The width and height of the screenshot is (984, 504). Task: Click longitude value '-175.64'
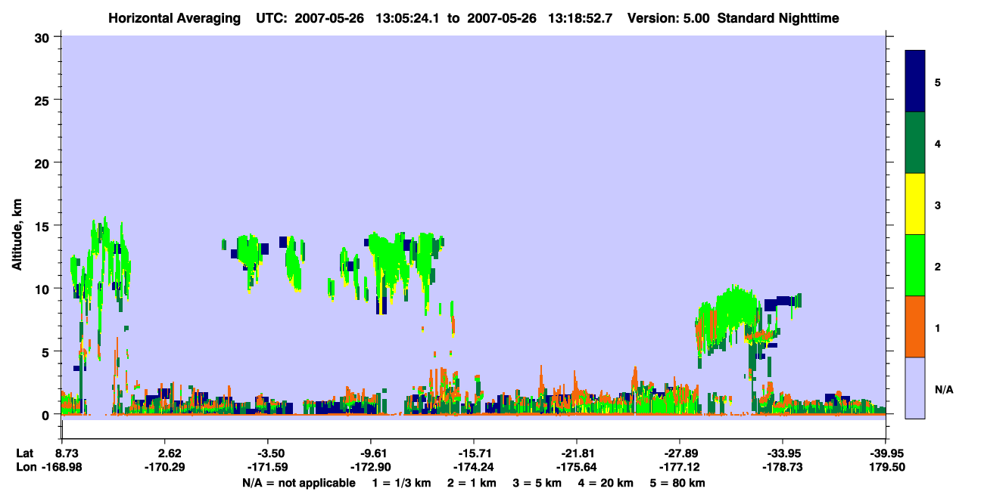tap(577, 468)
